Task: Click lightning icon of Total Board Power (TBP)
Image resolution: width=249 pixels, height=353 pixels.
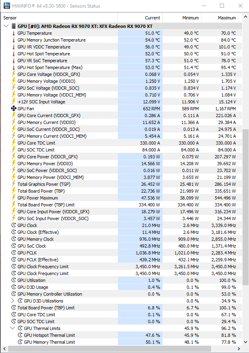Action: tap(14, 191)
